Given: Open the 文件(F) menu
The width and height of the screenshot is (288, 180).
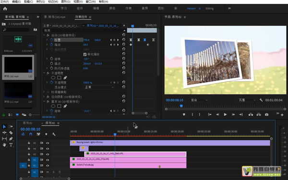Looking at the screenshot, I should point(5,1).
